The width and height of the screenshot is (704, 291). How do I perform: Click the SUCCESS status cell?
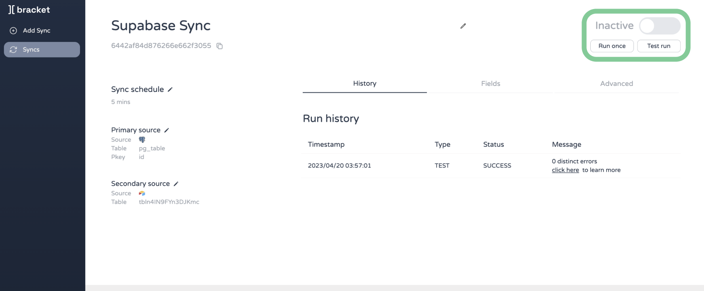(497, 166)
